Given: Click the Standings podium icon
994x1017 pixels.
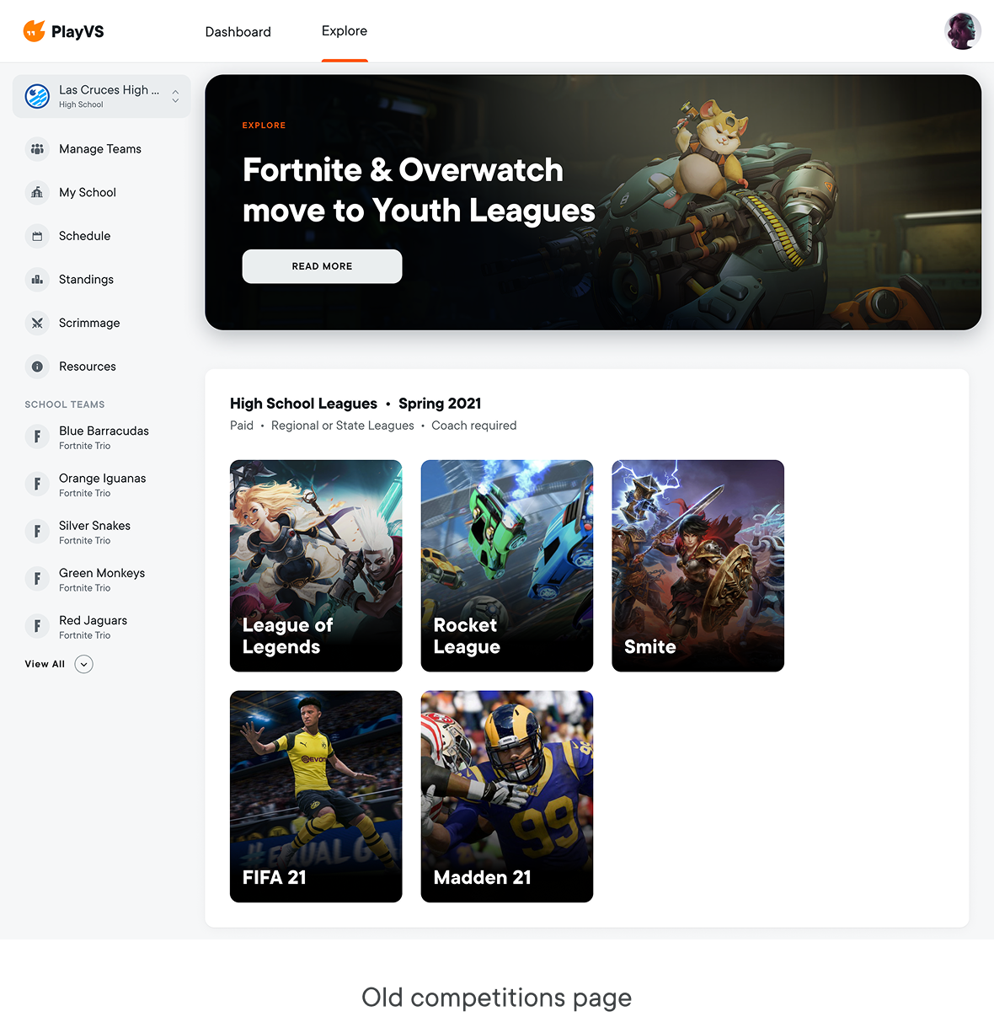Looking at the screenshot, I should click(37, 280).
